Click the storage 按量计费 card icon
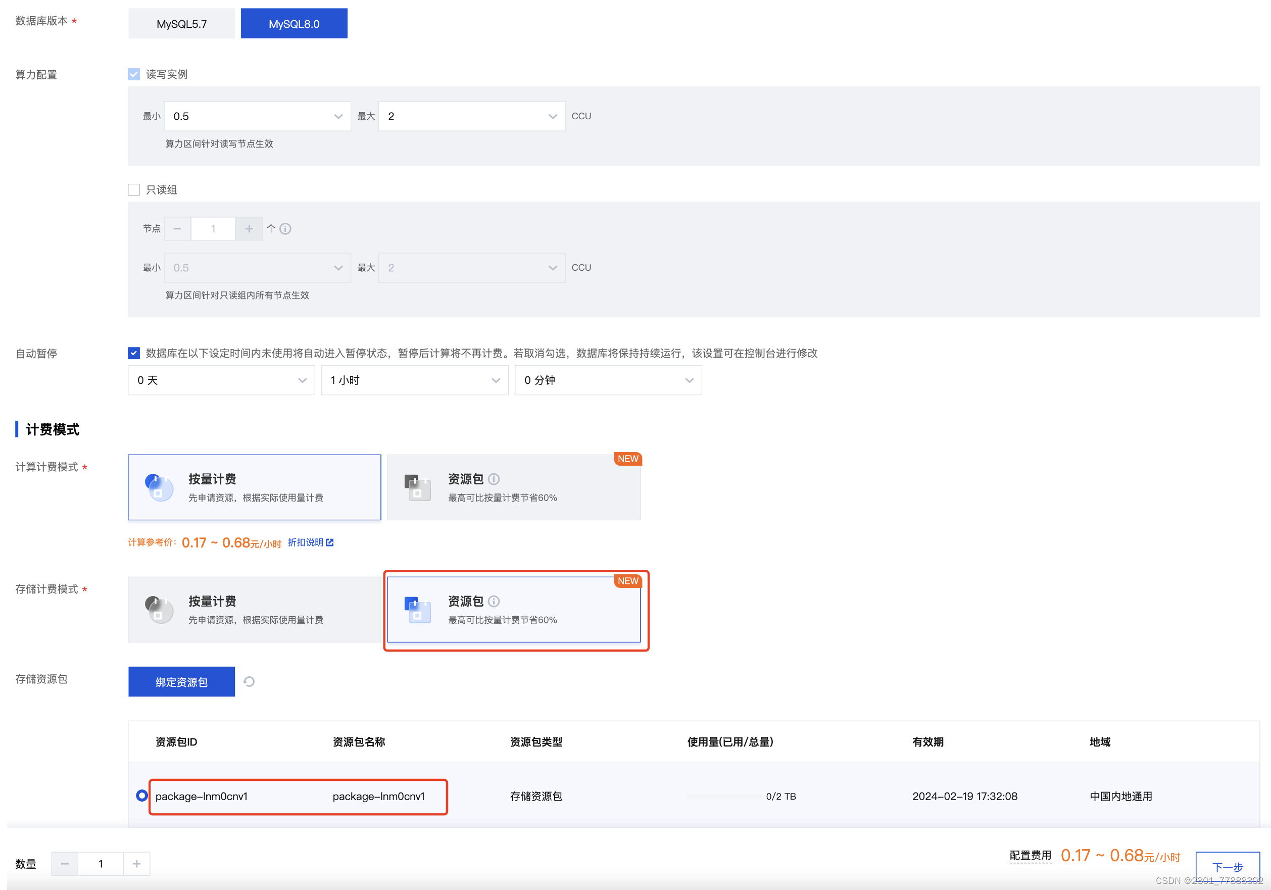Viewport: 1271px width, 890px height. tap(159, 609)
